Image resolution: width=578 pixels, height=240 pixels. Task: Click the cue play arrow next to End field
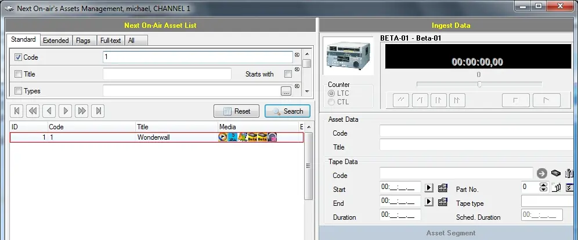[x=429, y=201]
